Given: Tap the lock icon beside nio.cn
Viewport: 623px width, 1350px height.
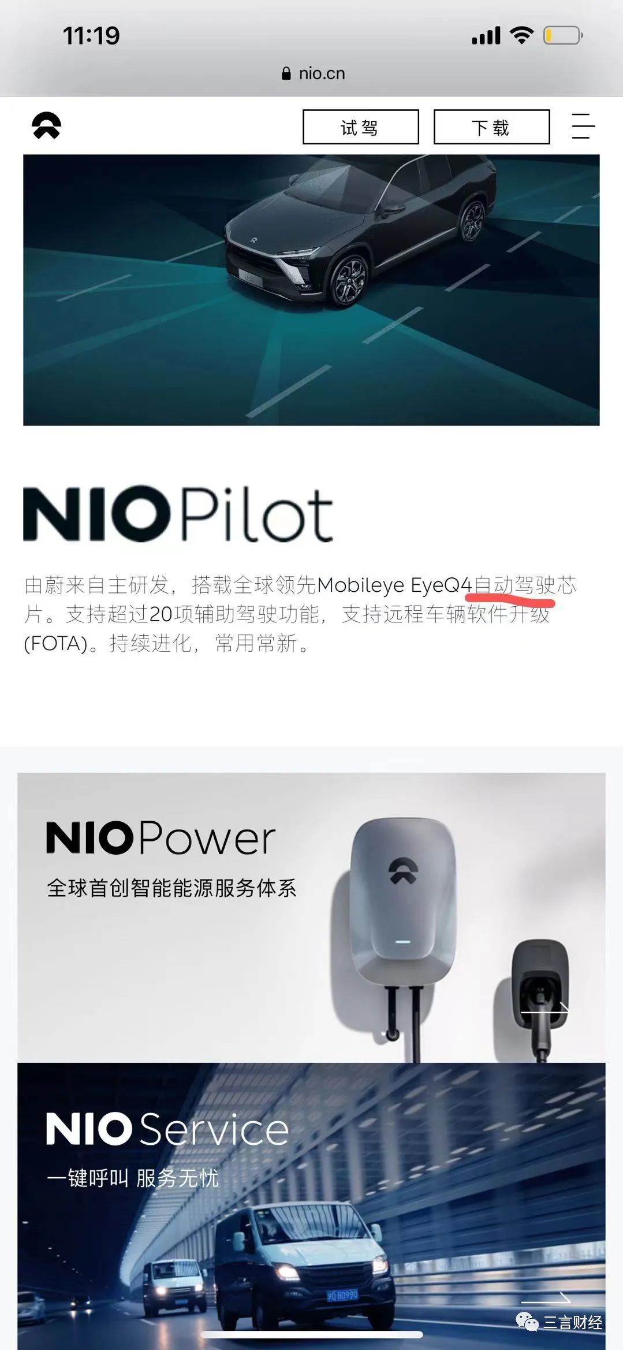Looking at the screenshot, I should click(286, 73).
